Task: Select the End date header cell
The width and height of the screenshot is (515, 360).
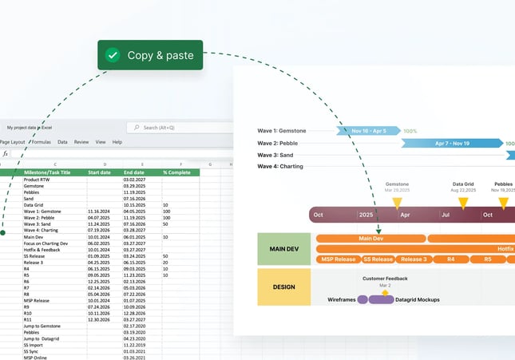Action: click(142, 172)
